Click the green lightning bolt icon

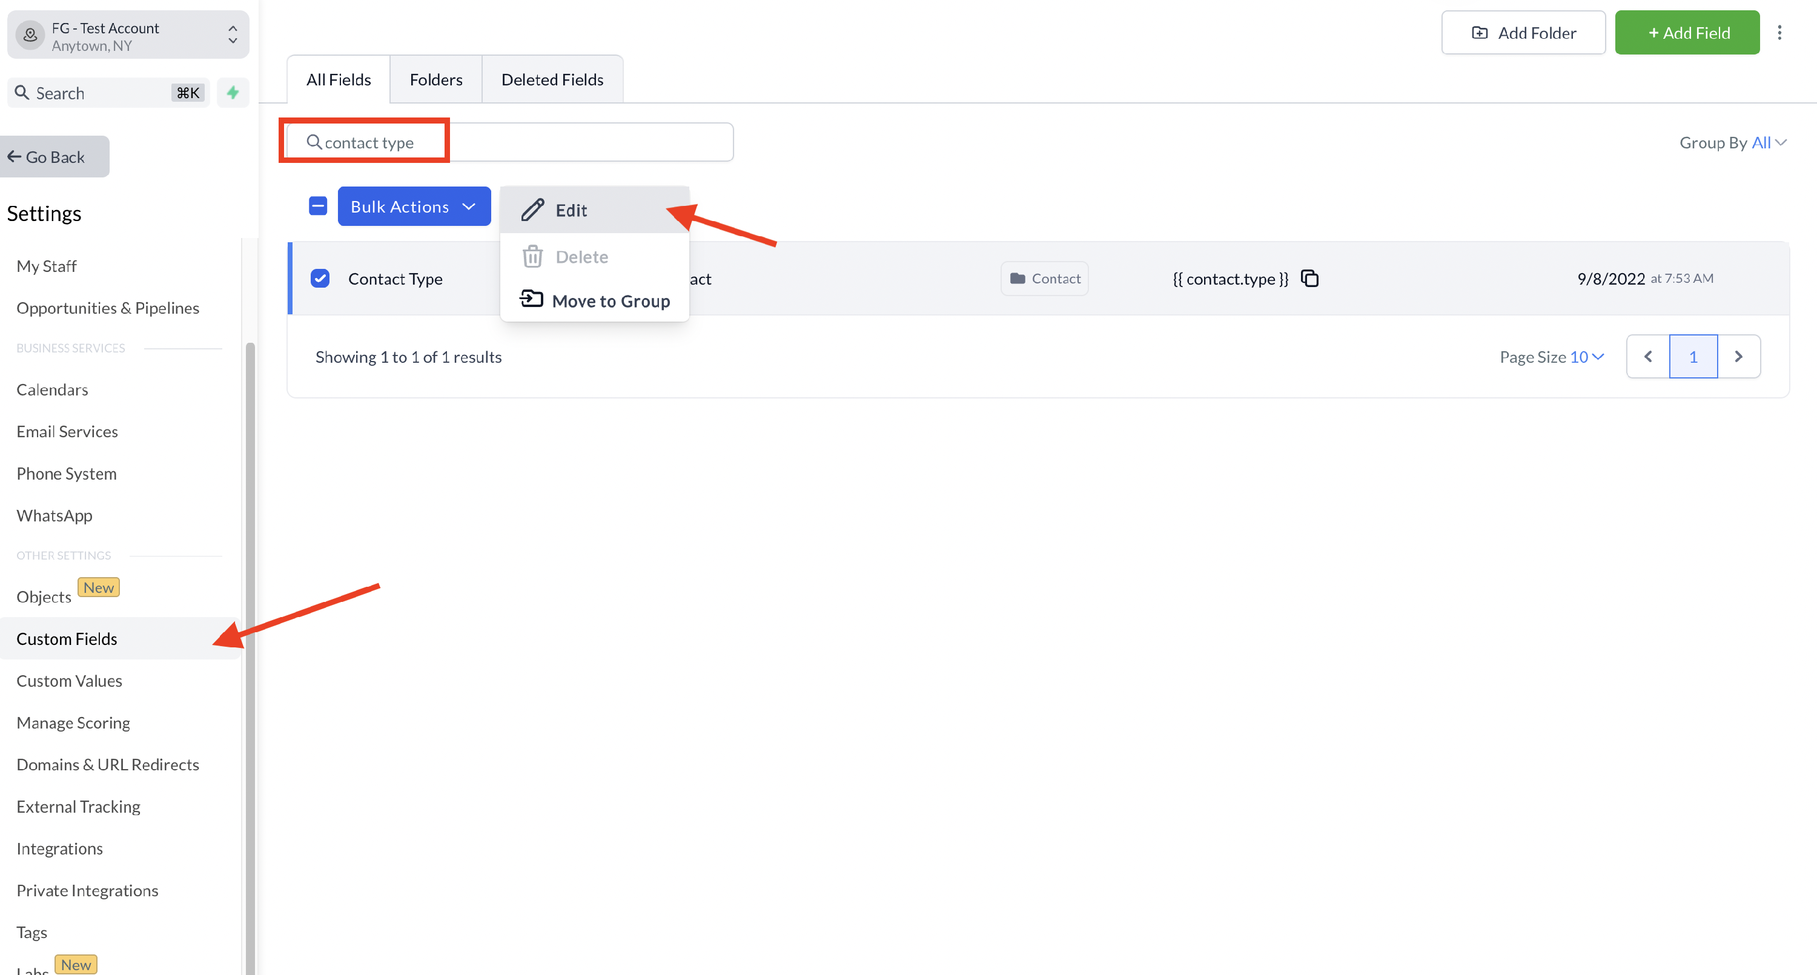click(233, 93)
